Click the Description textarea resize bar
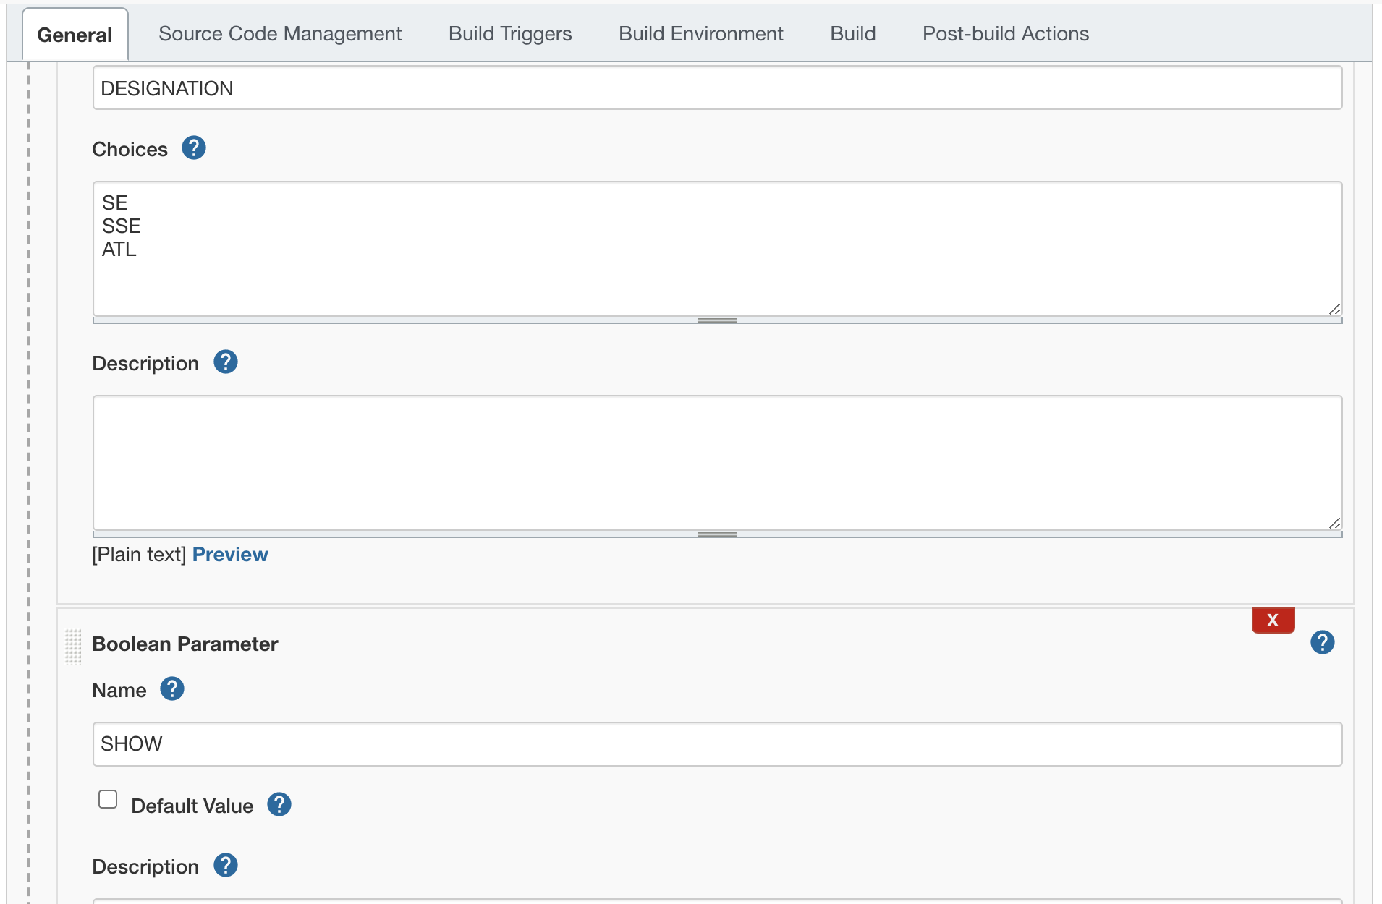The height and width of the screenshot is (904, 1382). point(717,534)
